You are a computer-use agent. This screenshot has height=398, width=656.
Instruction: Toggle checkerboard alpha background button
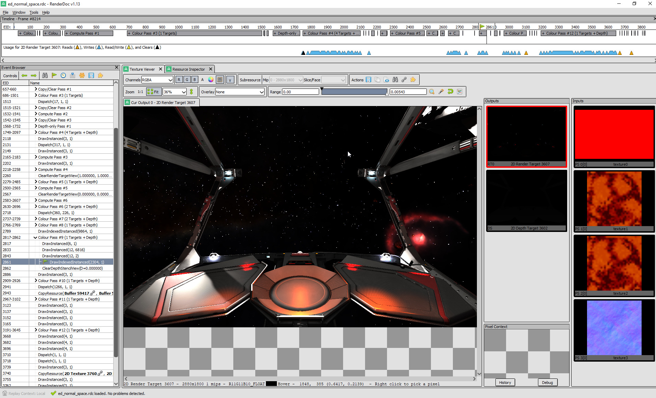click(x=220, y=80)
